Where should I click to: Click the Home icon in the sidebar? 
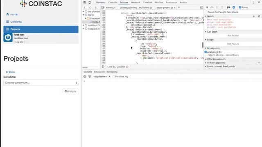pyautogui.click(x=7, y=14)
